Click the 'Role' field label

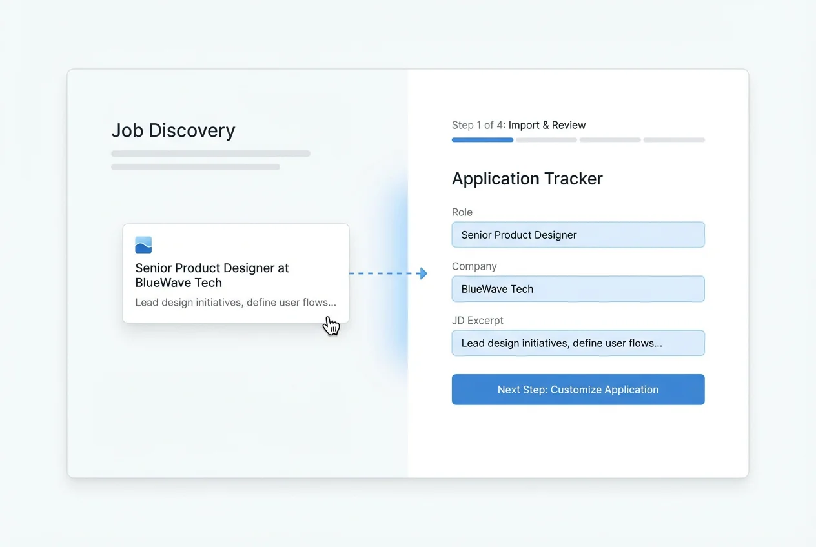pyautogui.click(x=462, y=212)
